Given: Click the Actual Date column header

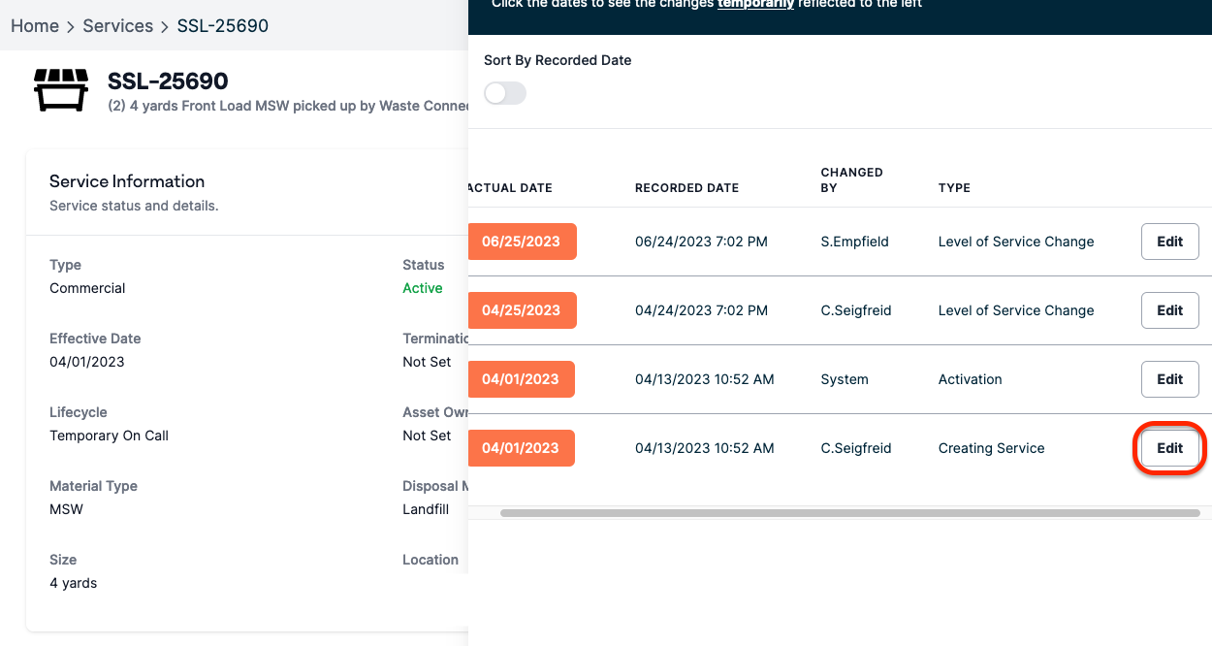Looking at the screenshot, I should 510,188.
